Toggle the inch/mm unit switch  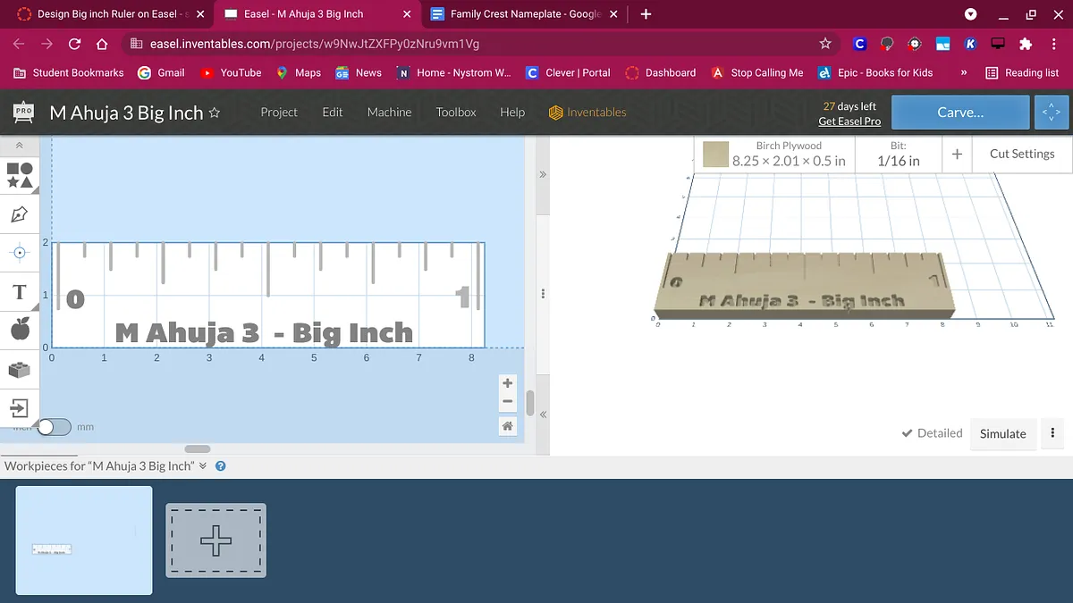54,427
